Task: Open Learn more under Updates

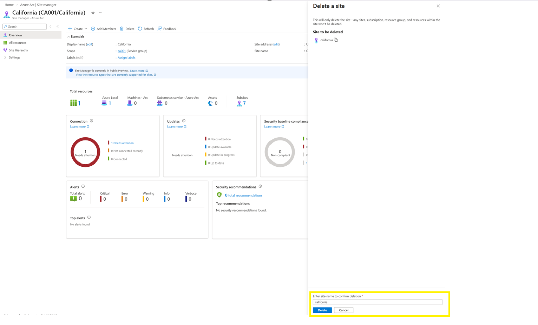Action: [x=177, y=127]
